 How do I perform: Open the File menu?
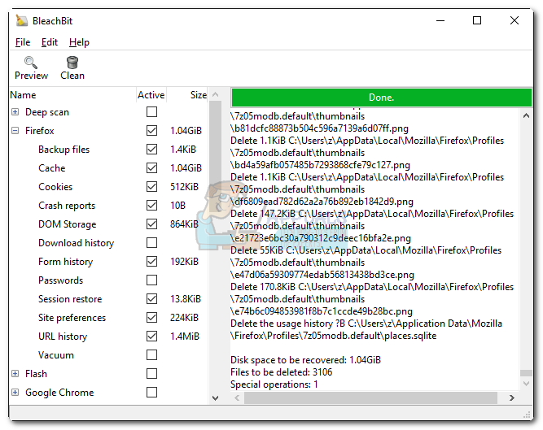point(23,42)
